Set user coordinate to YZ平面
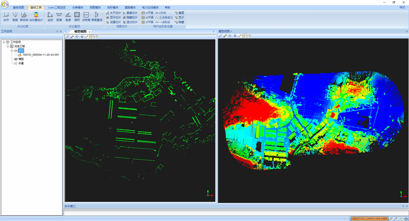This screenshot has height=221, width=409. [x=147, y=22]
